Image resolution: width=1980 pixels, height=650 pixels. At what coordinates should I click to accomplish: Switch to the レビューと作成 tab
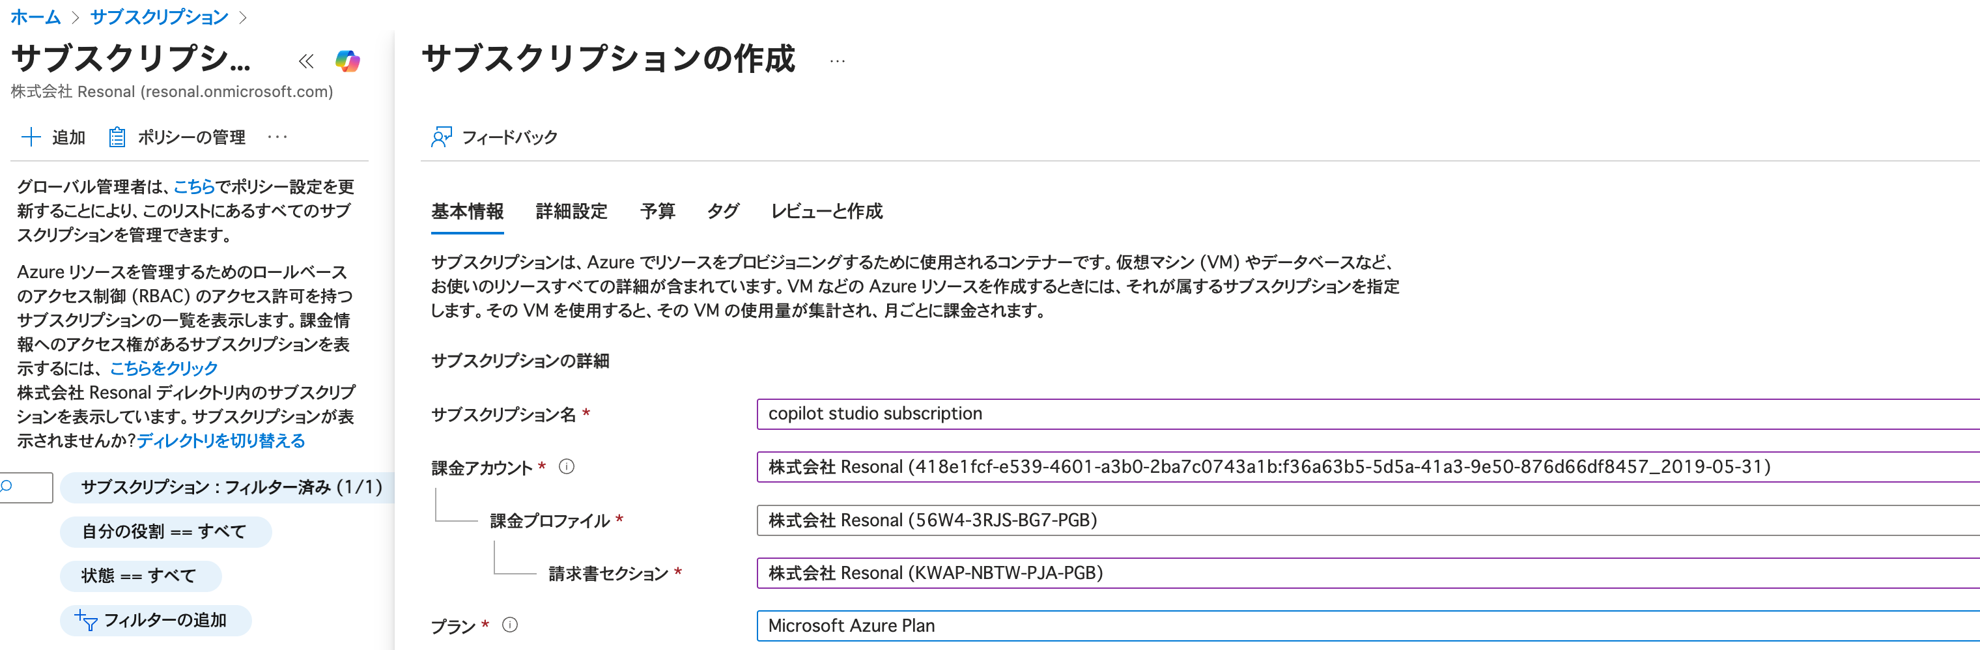827,211
